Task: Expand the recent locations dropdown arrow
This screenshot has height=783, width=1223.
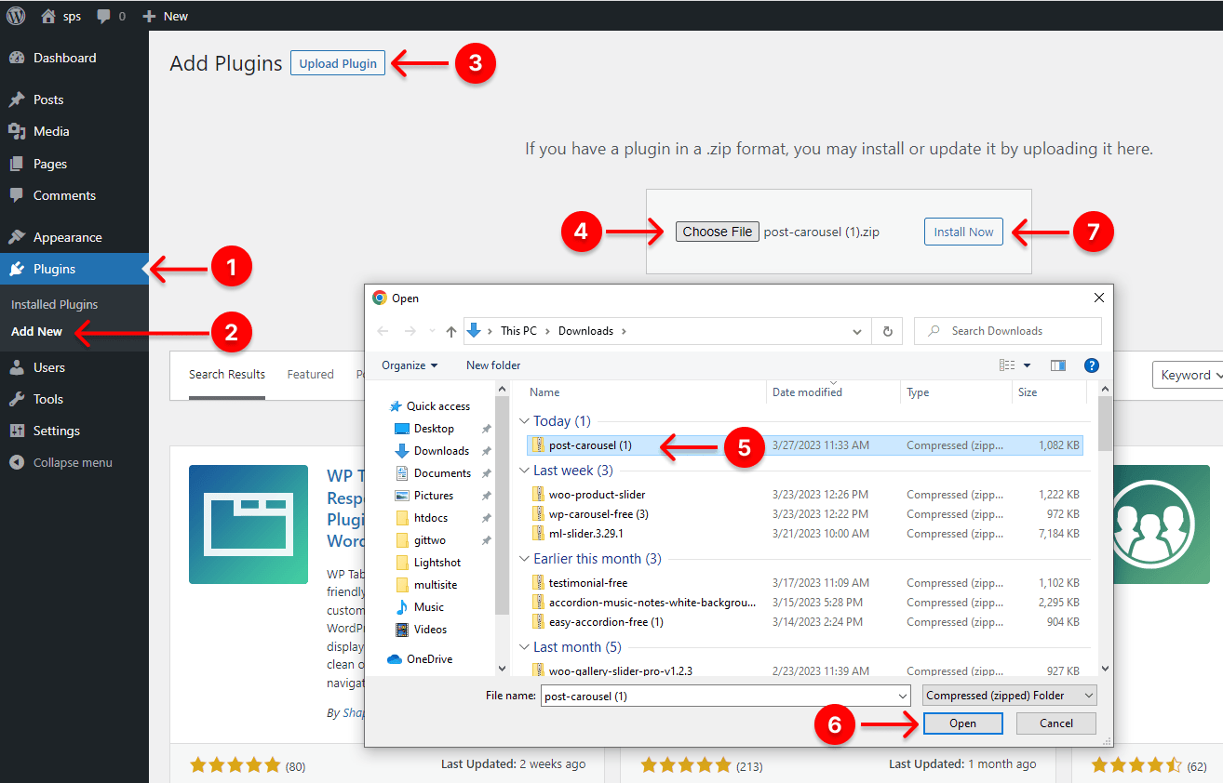Action: (432, 331)
